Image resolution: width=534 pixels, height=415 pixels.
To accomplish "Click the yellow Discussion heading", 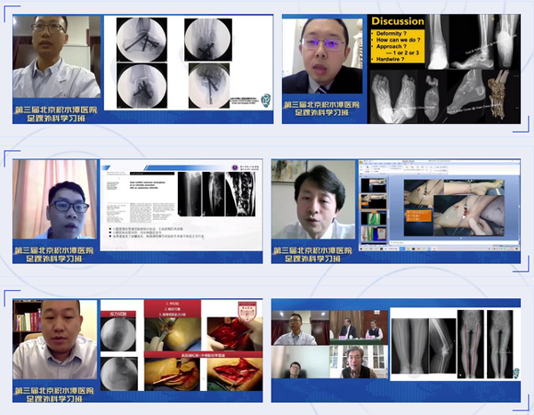I will (x=398, y=20).
